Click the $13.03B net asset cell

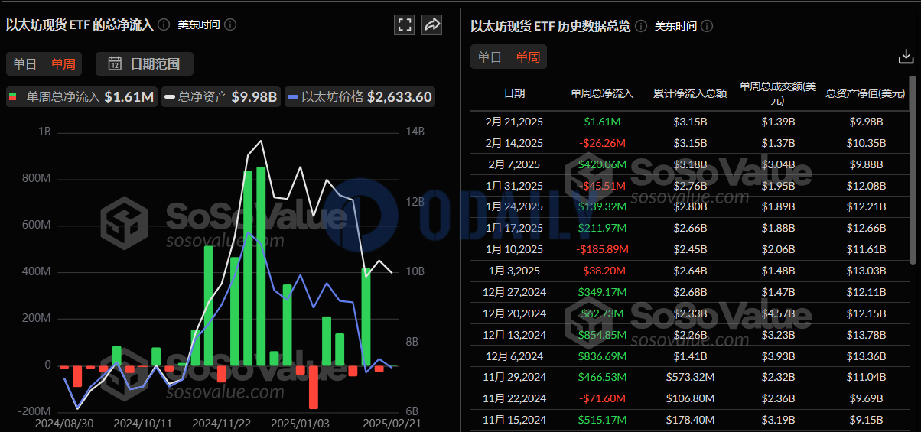point(865,271)
